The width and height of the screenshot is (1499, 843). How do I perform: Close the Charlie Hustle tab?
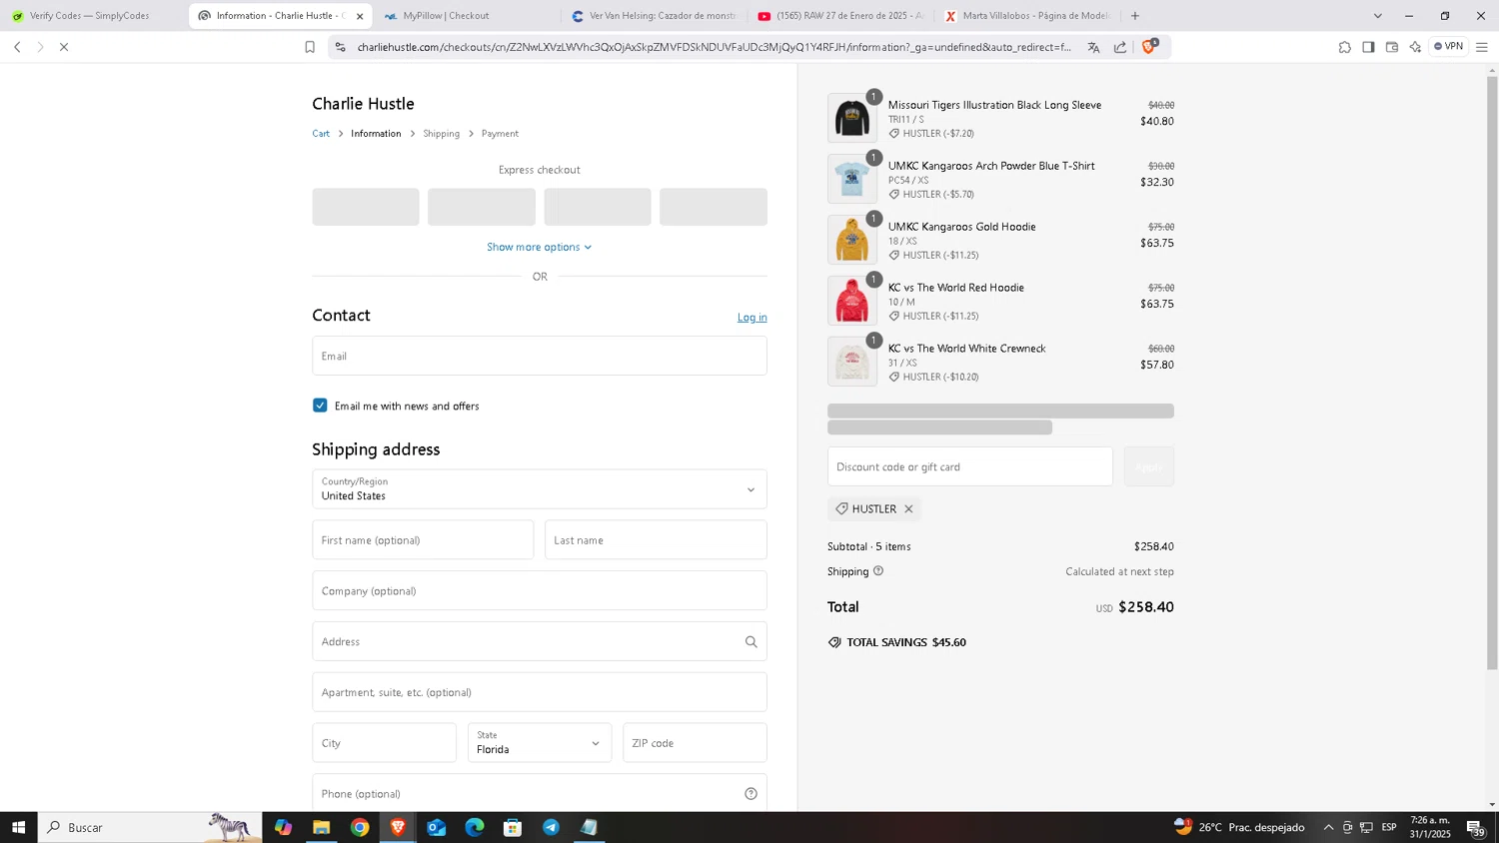coord(360,16)
